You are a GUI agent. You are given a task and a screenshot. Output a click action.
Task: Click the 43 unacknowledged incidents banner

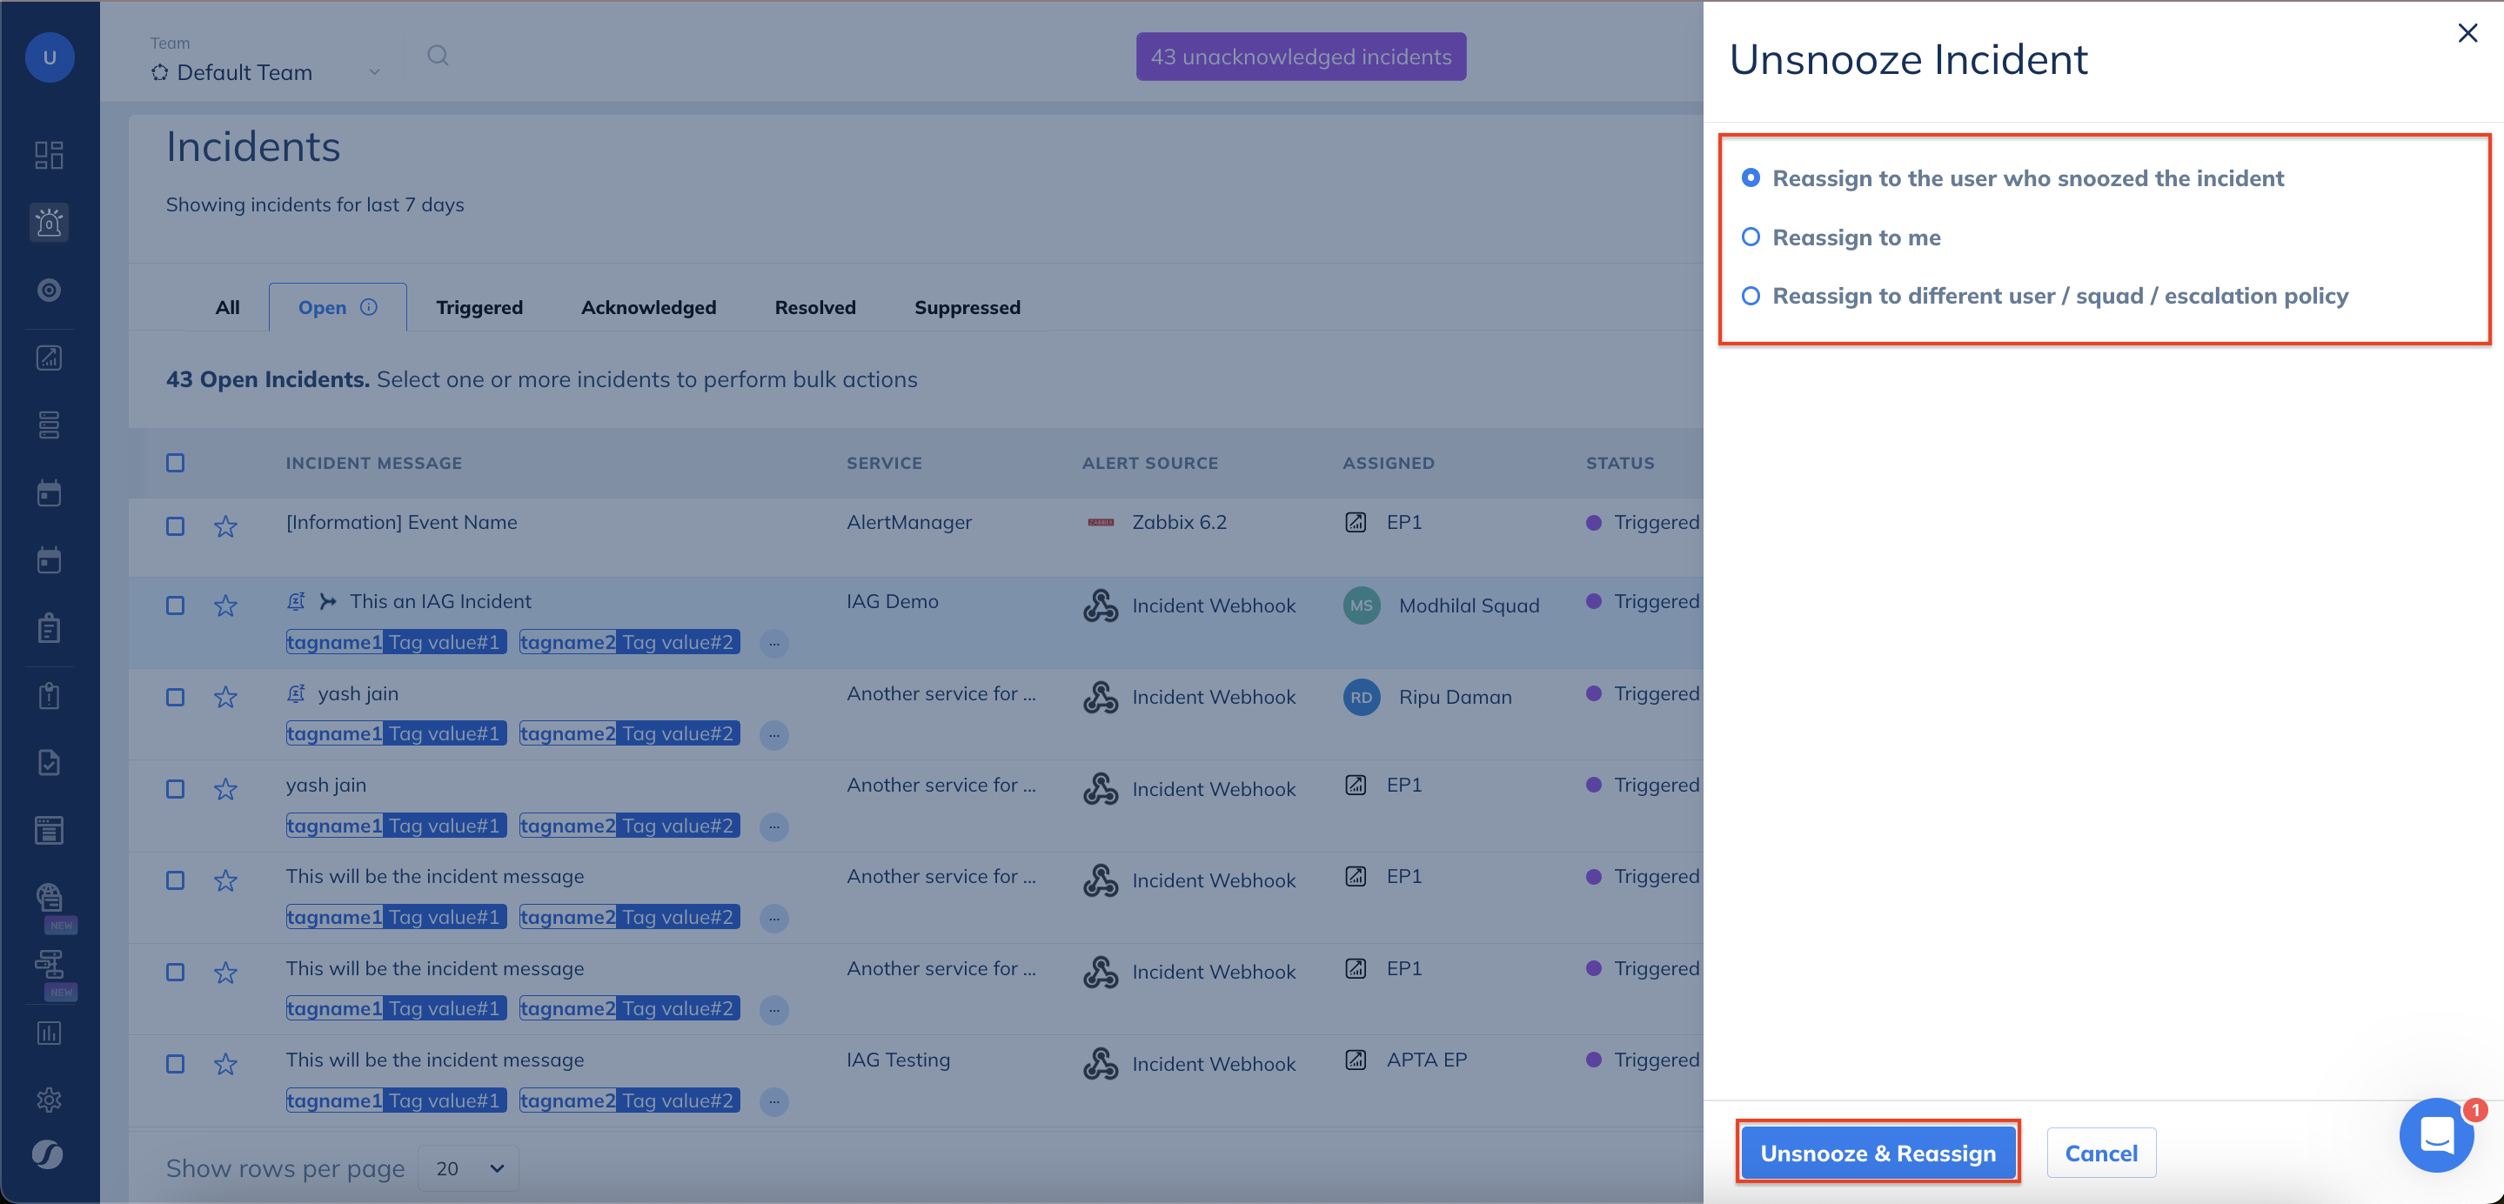pyautogui.click(x=1301, y=57)
